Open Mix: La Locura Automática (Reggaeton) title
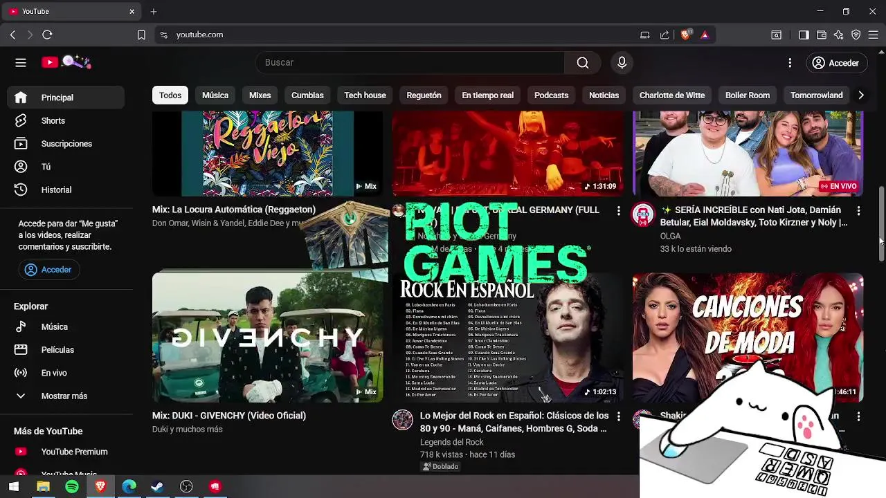The width and height of the screenshot is (886, 498). (234, 210)
